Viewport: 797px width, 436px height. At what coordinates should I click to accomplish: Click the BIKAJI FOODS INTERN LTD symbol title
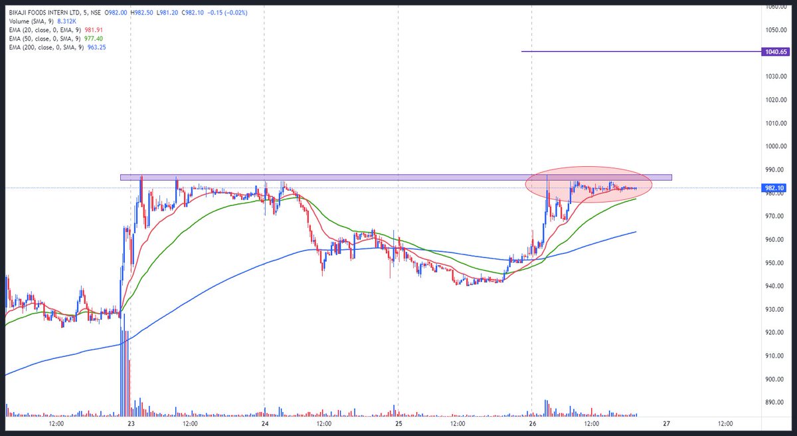tap(43, 13)
